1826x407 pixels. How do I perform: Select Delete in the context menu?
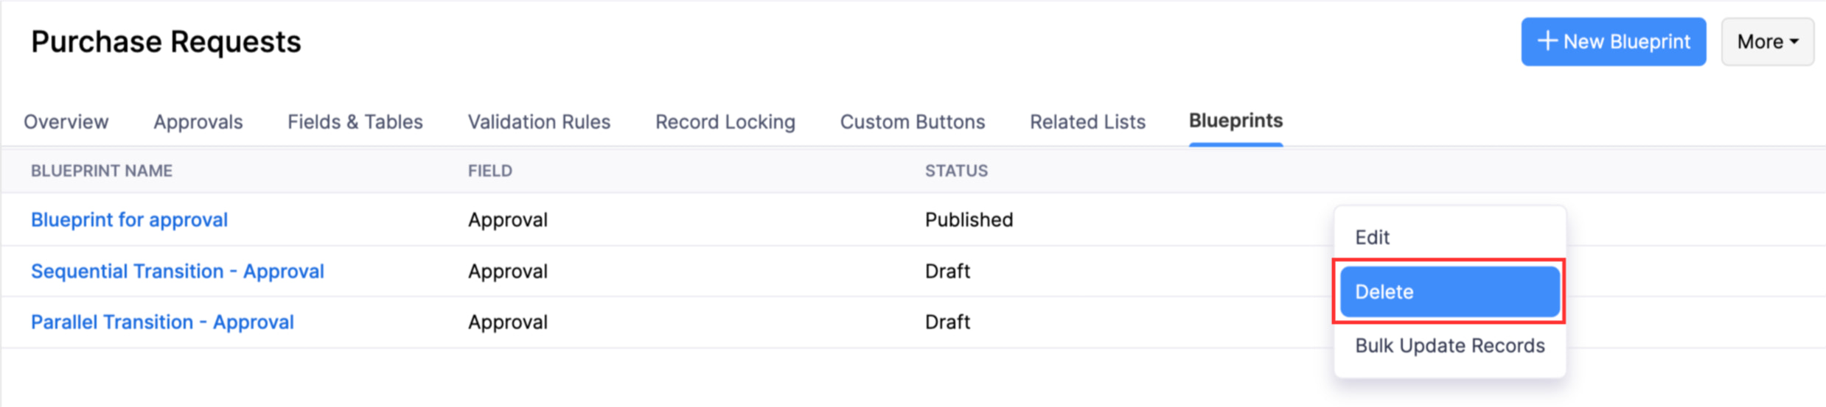1449,291
